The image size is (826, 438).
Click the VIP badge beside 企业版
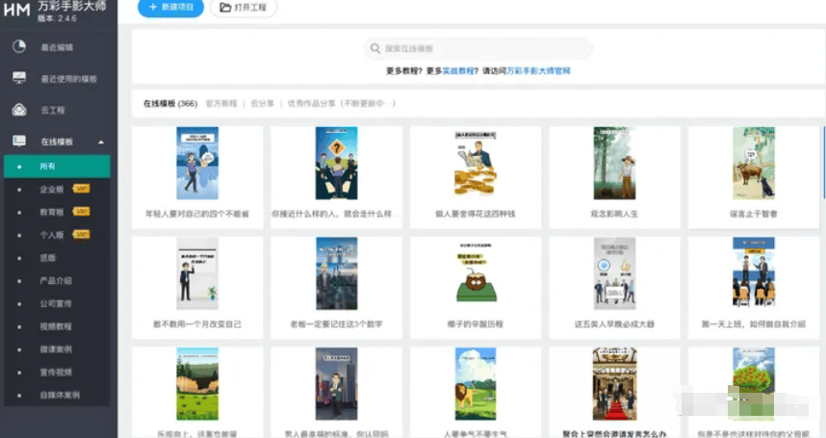[x=82, y=190]
